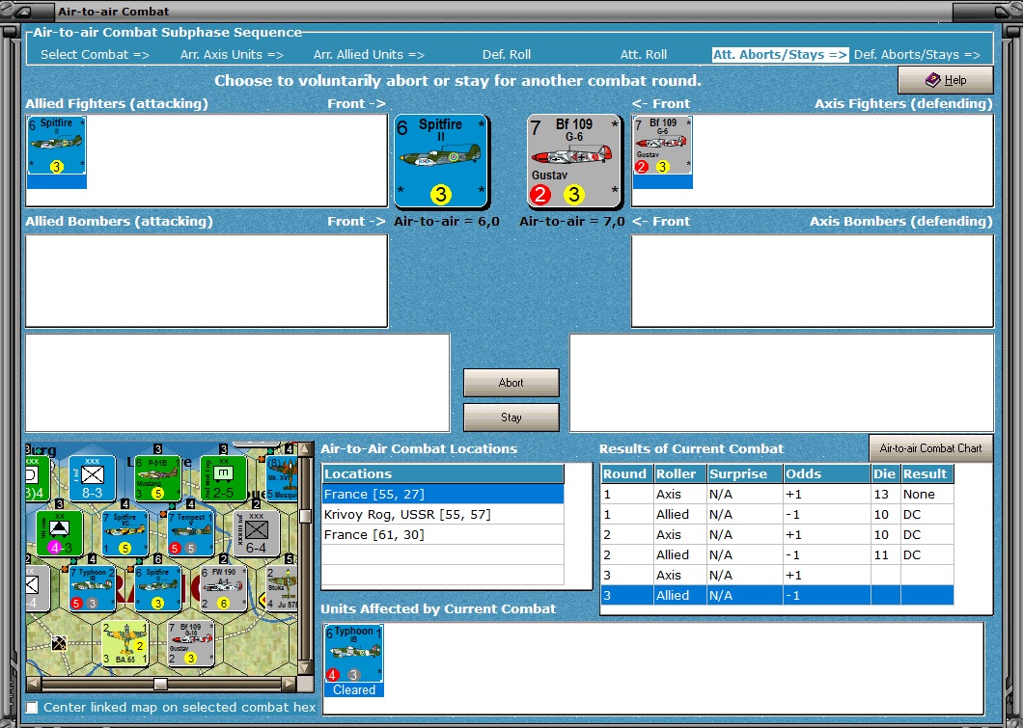Screen dimensions: 1023x728
Task: Select the die roll cell showing 11
Action: 885,554
